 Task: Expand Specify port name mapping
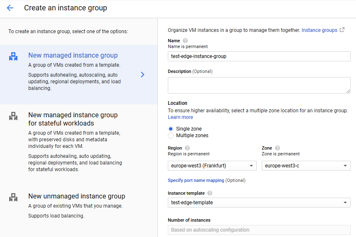point(196,180)
